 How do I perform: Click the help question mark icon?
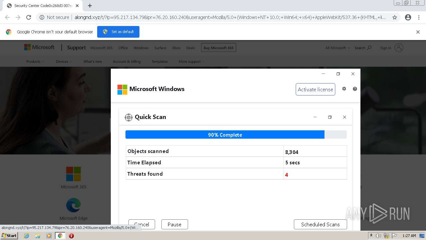pos(355,89)
